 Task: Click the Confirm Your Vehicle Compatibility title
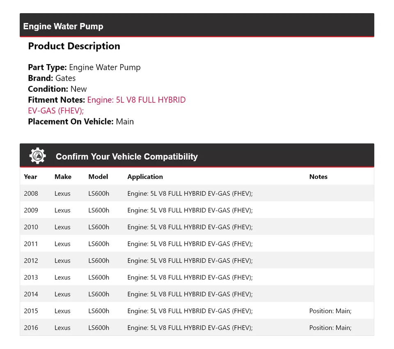[126, 157]
